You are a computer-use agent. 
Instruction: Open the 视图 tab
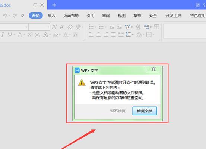click(121, 16)
